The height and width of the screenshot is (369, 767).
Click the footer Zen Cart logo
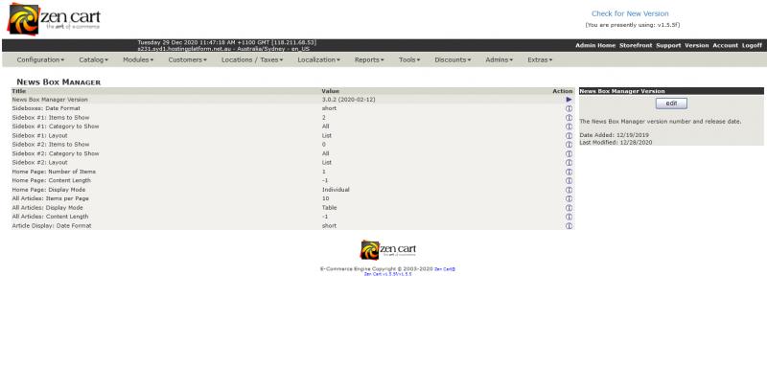[x=388, y=250]
